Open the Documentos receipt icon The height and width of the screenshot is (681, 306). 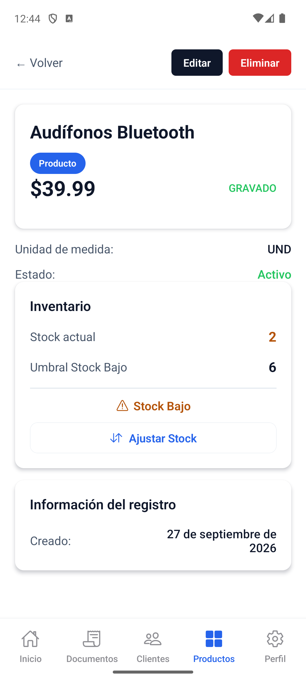point(92,639)
